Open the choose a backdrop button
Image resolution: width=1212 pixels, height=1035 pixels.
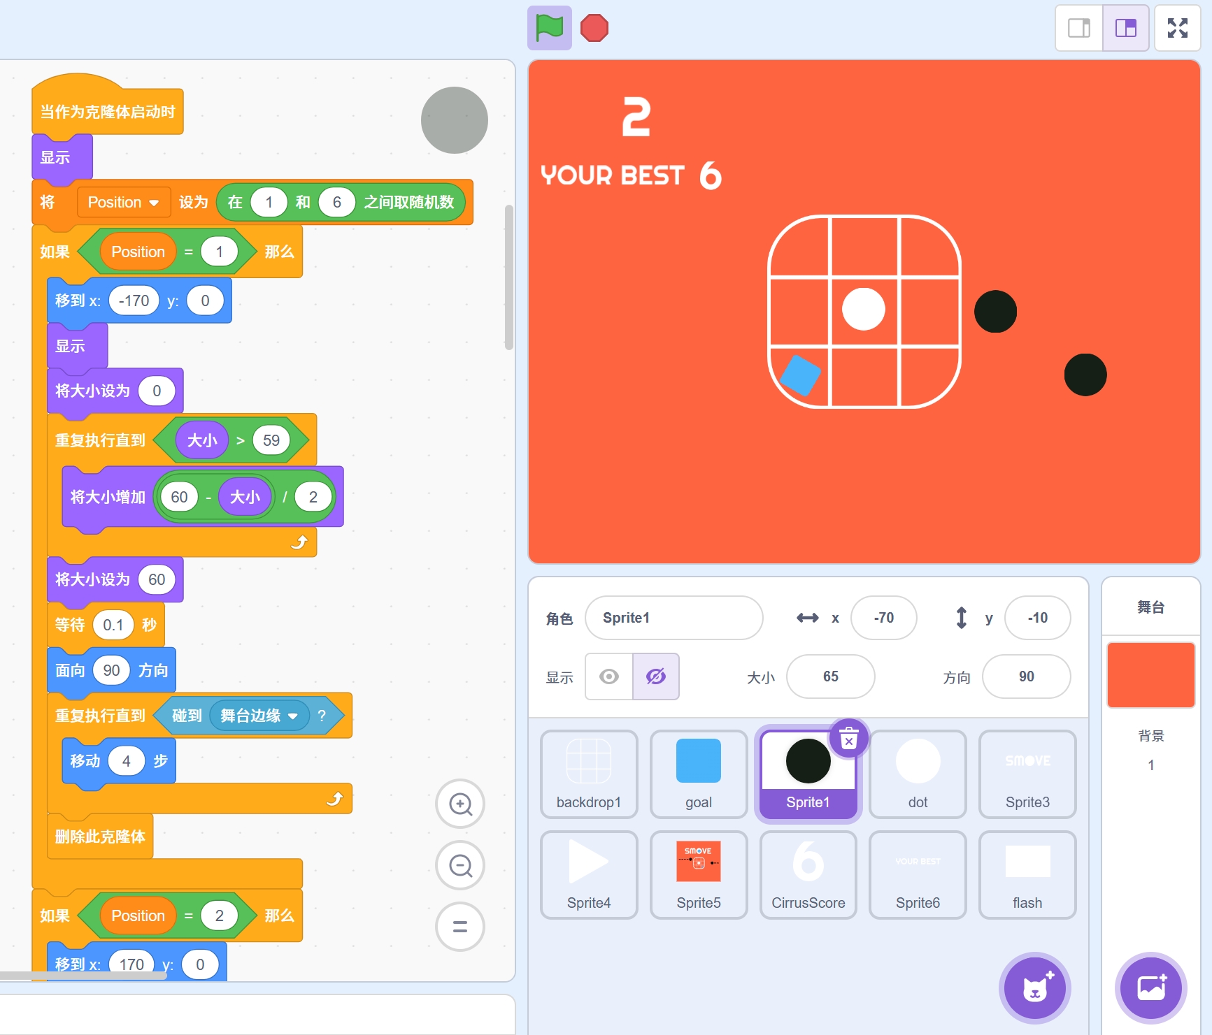point(1150,988)
